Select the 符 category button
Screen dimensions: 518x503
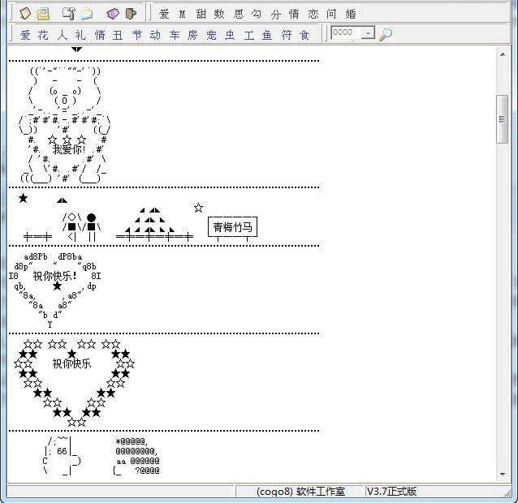point(287,35)
